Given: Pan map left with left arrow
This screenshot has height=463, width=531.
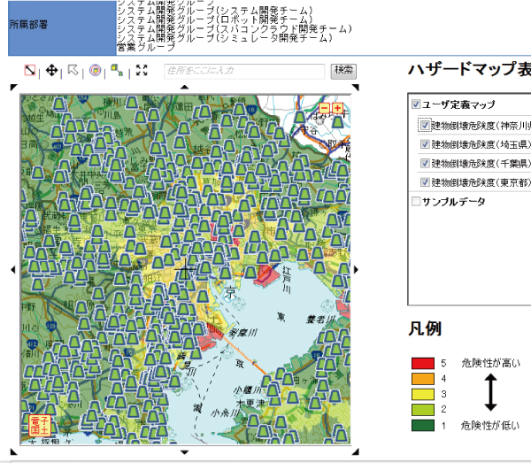Looking at the screenshot, I should pyautogui.click(x=13, y=270).
